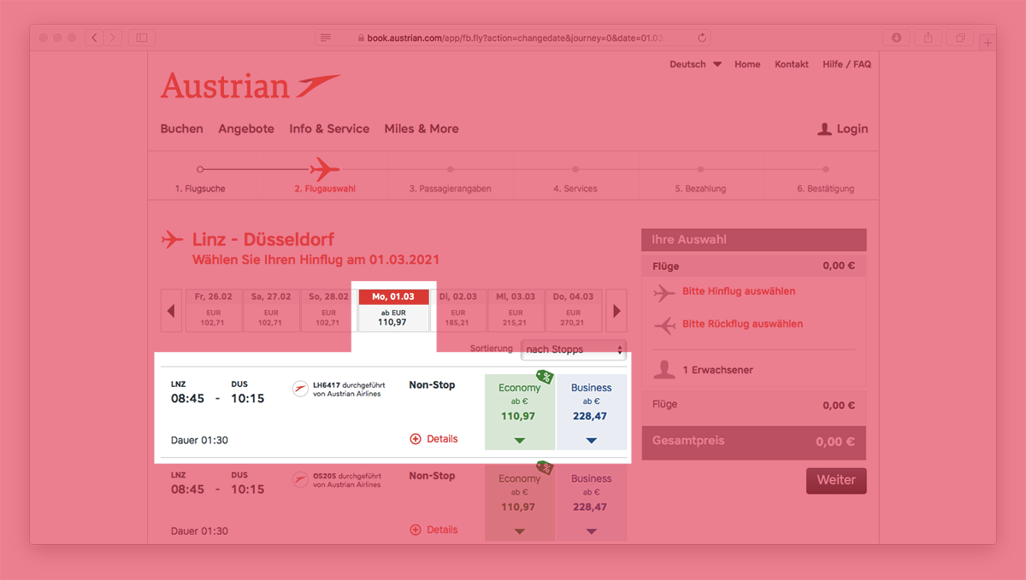Reload page using address bar icon
This screenshot has width=1026, height=580.
pyautogui.click(x=702, y=38)
